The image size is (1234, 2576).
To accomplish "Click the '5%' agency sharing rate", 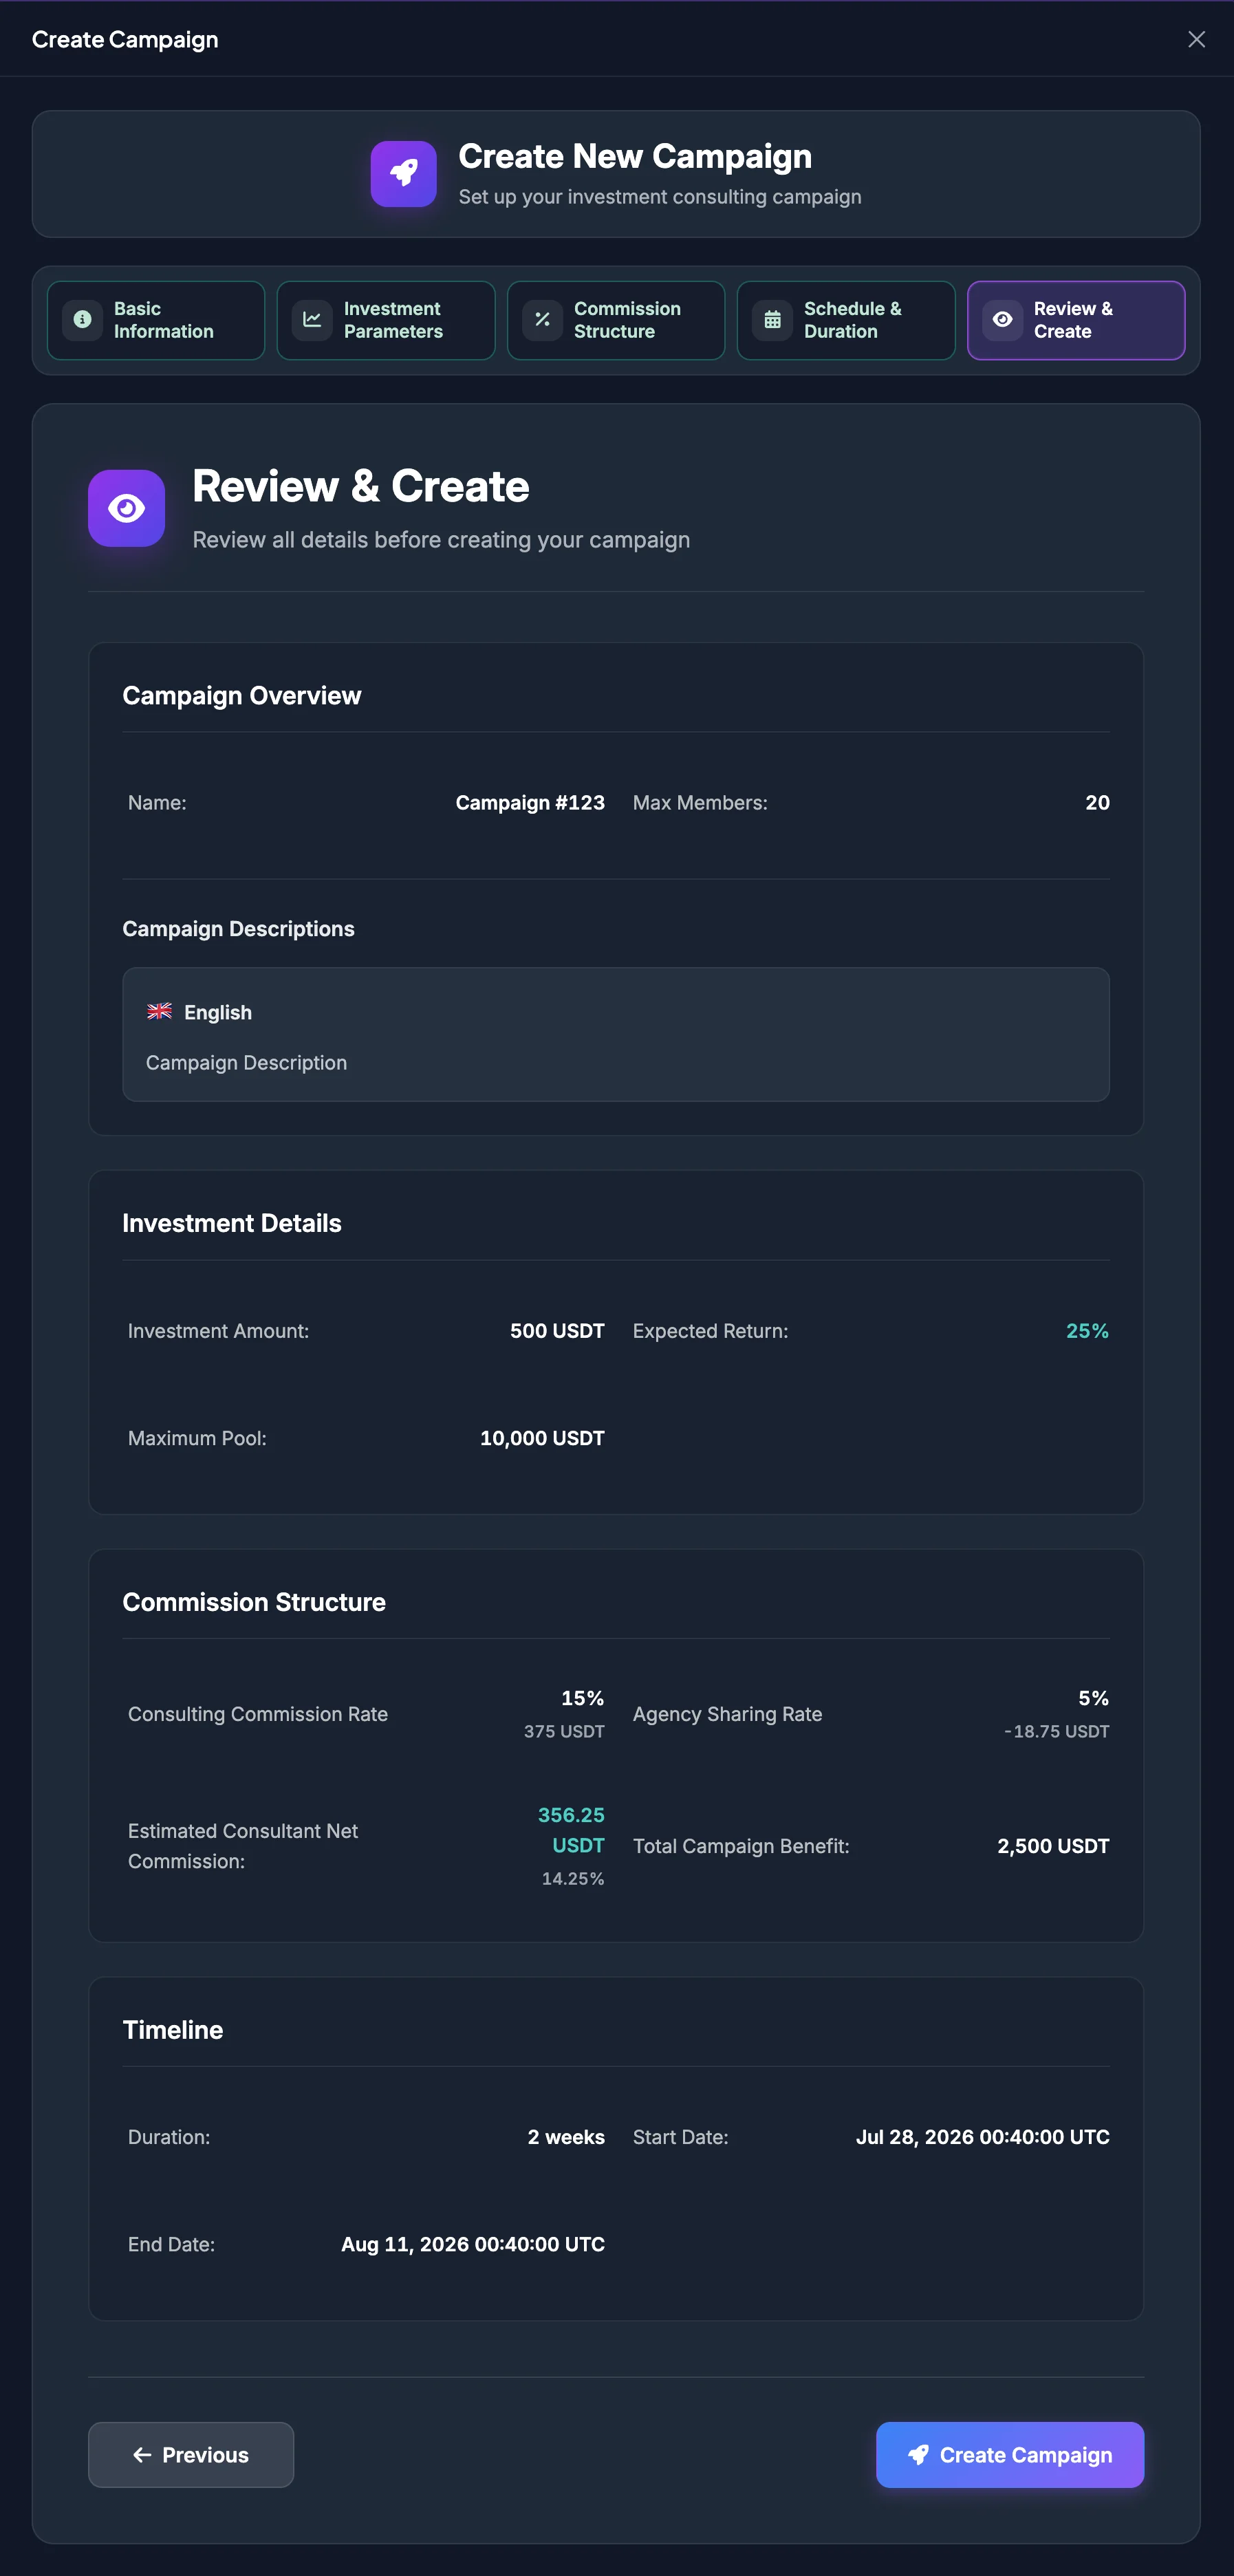I will (1093, 1698).
